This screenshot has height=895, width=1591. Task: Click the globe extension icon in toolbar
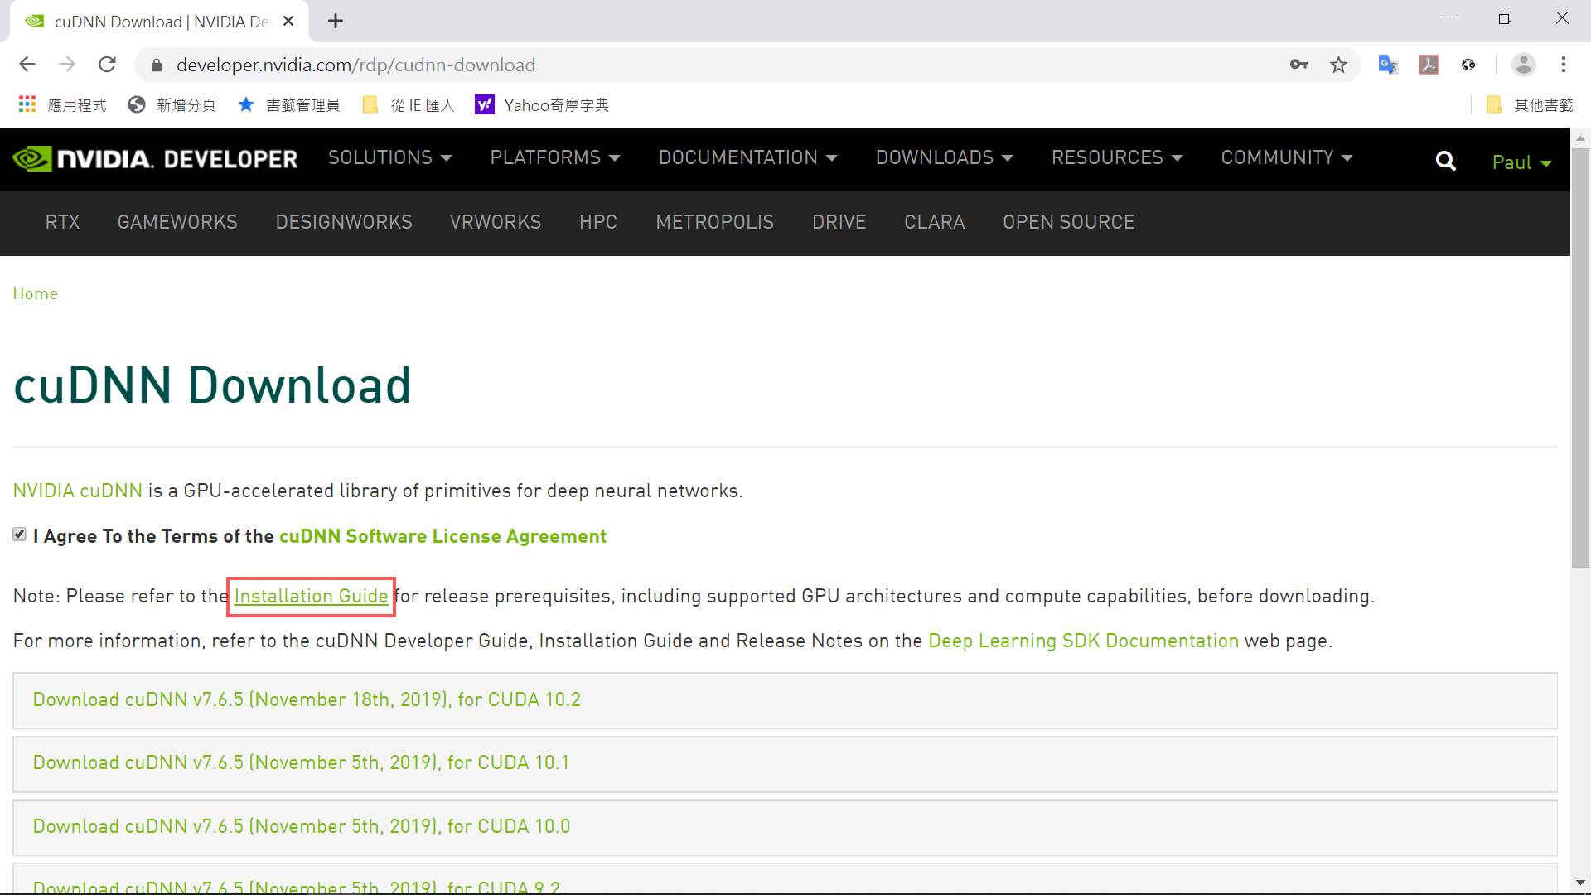(1468, 65)
